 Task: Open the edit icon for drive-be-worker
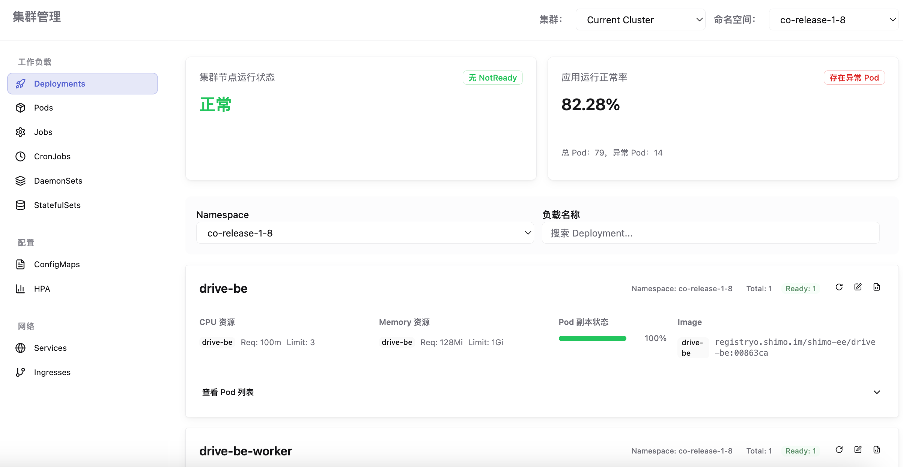point(858,450)
